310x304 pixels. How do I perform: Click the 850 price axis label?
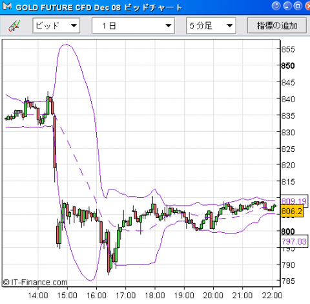[x=288, y=66]
